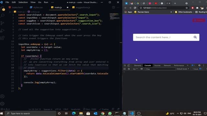Open the Extensions view in VS Code
This screenshot has width=207, height=116.
[2, 38]
